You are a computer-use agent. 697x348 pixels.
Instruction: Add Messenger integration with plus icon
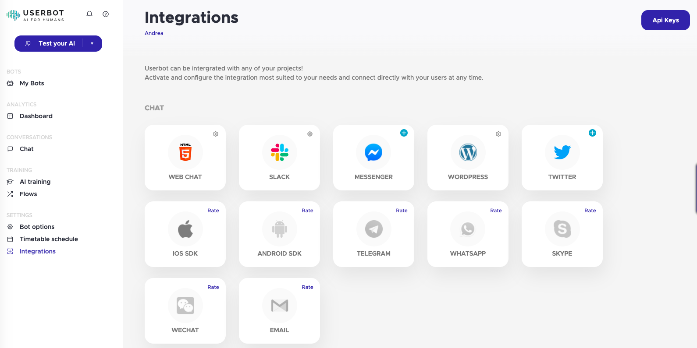click(404, 133)
